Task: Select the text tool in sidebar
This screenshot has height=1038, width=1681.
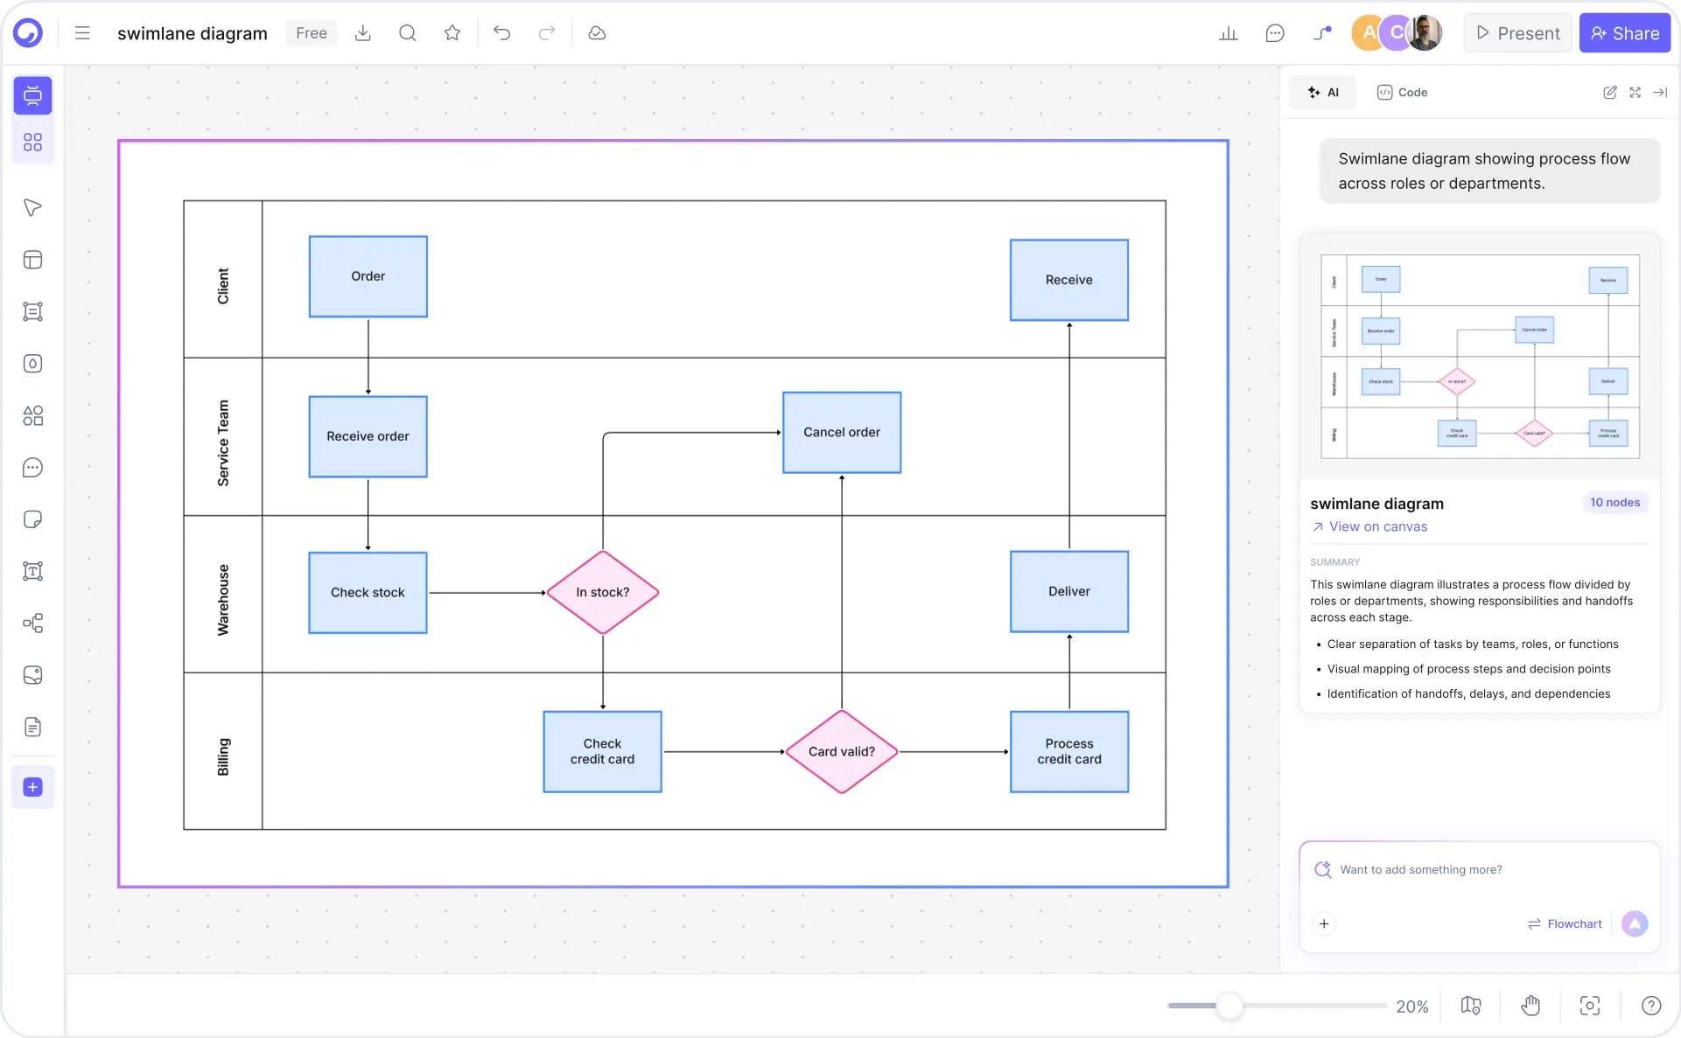Action: pyautogui.click(x=32, y=571)
